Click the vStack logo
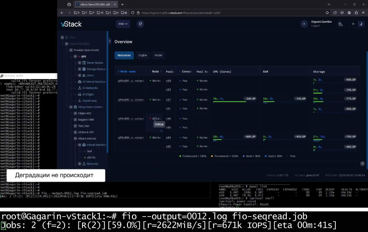This screenshot has width=368, height=232. [x=71, y=24]
